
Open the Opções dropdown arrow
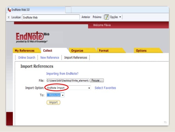click(120, 17)
